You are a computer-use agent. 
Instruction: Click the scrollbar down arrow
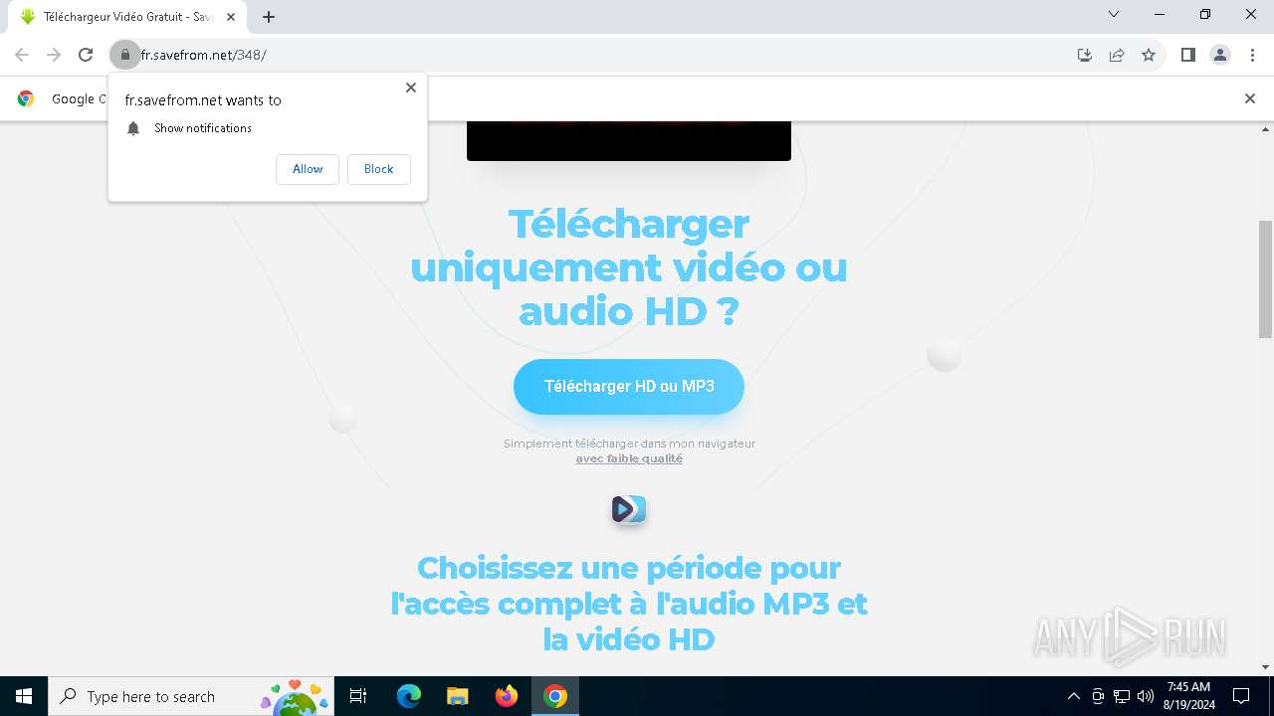(x=1266, y=667)
